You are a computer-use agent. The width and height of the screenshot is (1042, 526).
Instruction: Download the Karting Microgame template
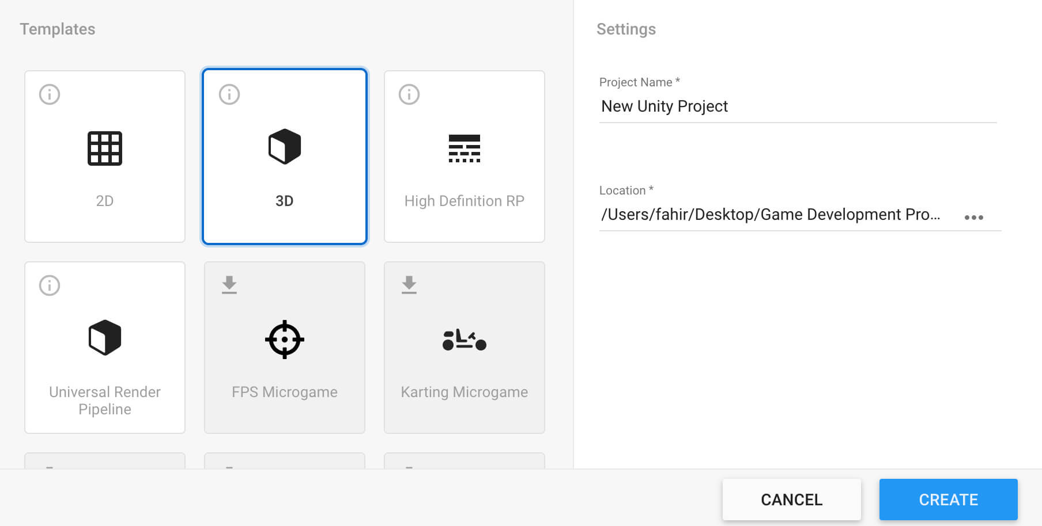[x=409, y=285]
